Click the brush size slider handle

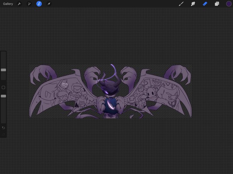point(3,70)
